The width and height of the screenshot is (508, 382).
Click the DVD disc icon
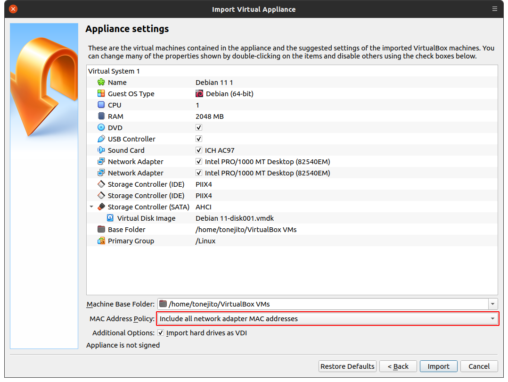click(101, 128)
